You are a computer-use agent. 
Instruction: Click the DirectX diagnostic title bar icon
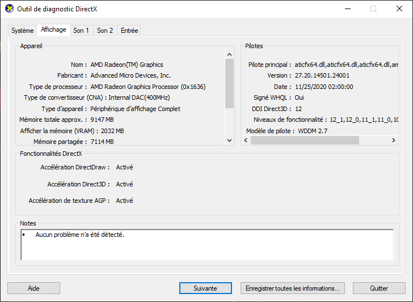[x=10, y=8]
